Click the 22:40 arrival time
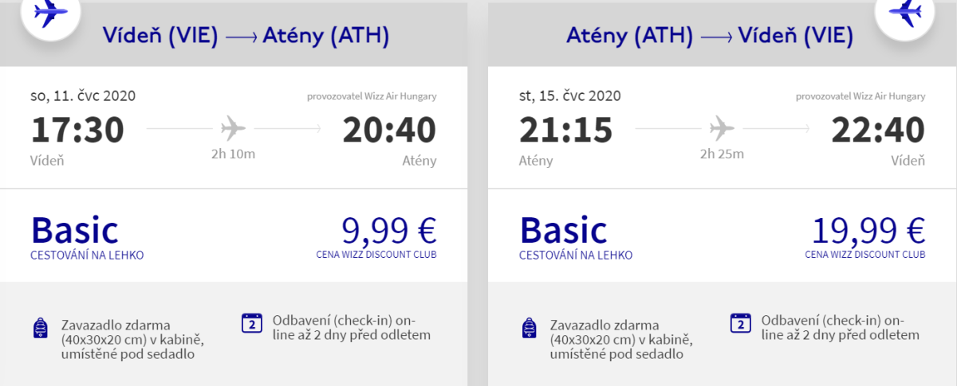The image size is (957, 386). click(x=877, y=131)
